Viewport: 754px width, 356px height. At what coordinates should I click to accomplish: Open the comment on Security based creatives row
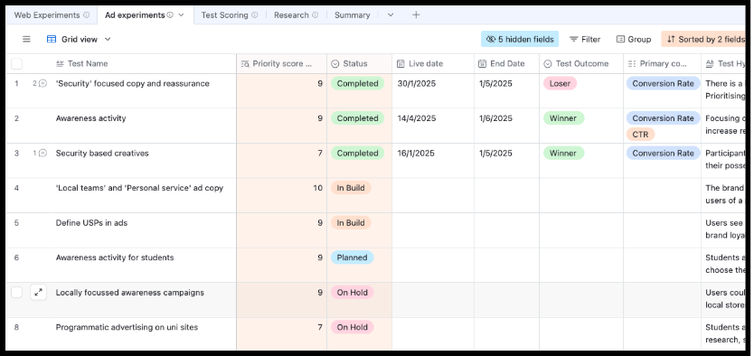point(40,154)
